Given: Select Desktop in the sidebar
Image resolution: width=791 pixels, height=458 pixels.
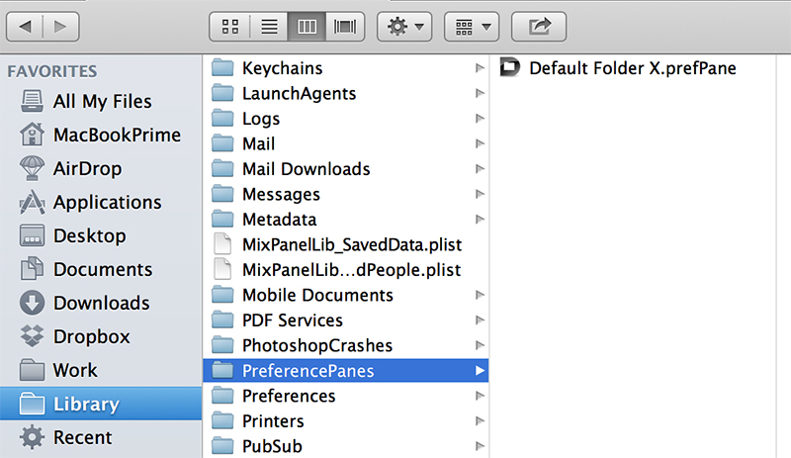Looking at the screenshot, I should (101, 235).
